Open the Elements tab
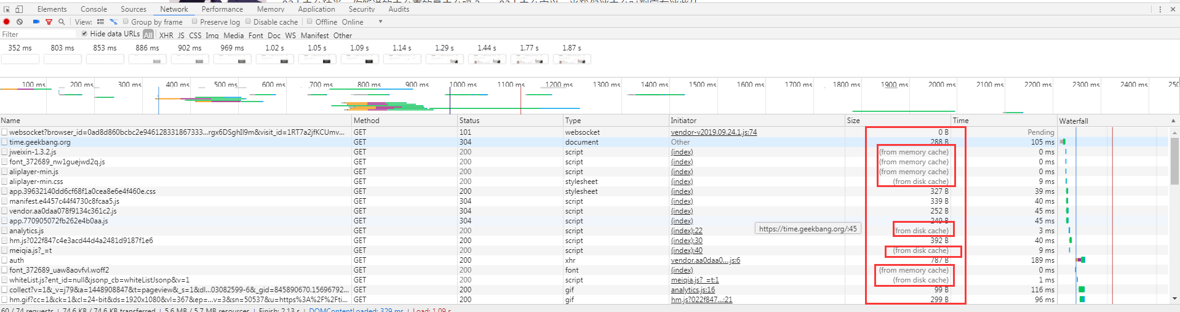The width and height of the screenshot is (1180, 312). 52,9
